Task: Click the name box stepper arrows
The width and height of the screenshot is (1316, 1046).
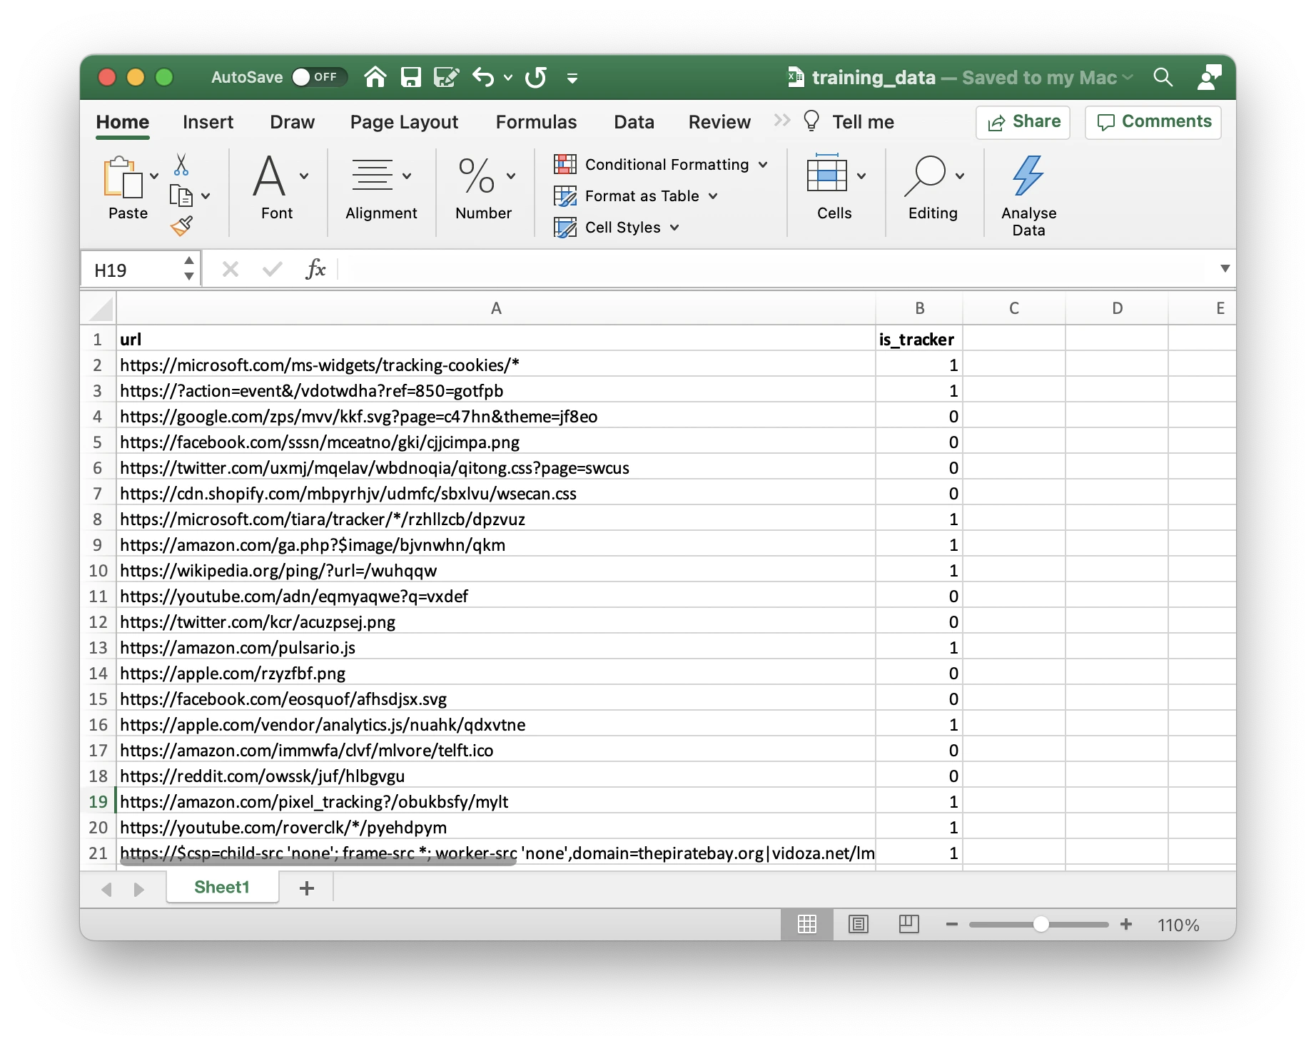Action: pos(189,269)
